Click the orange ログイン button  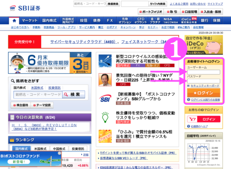pos(204,93)
